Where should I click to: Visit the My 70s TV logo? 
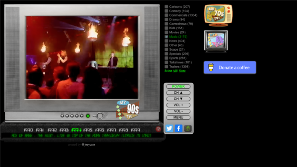[218, 15]
